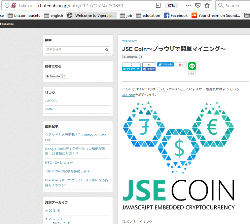The height and width of the screenshot is (224, 250).
Task: Open the 2017 (27) archive link
Action: 55,219
